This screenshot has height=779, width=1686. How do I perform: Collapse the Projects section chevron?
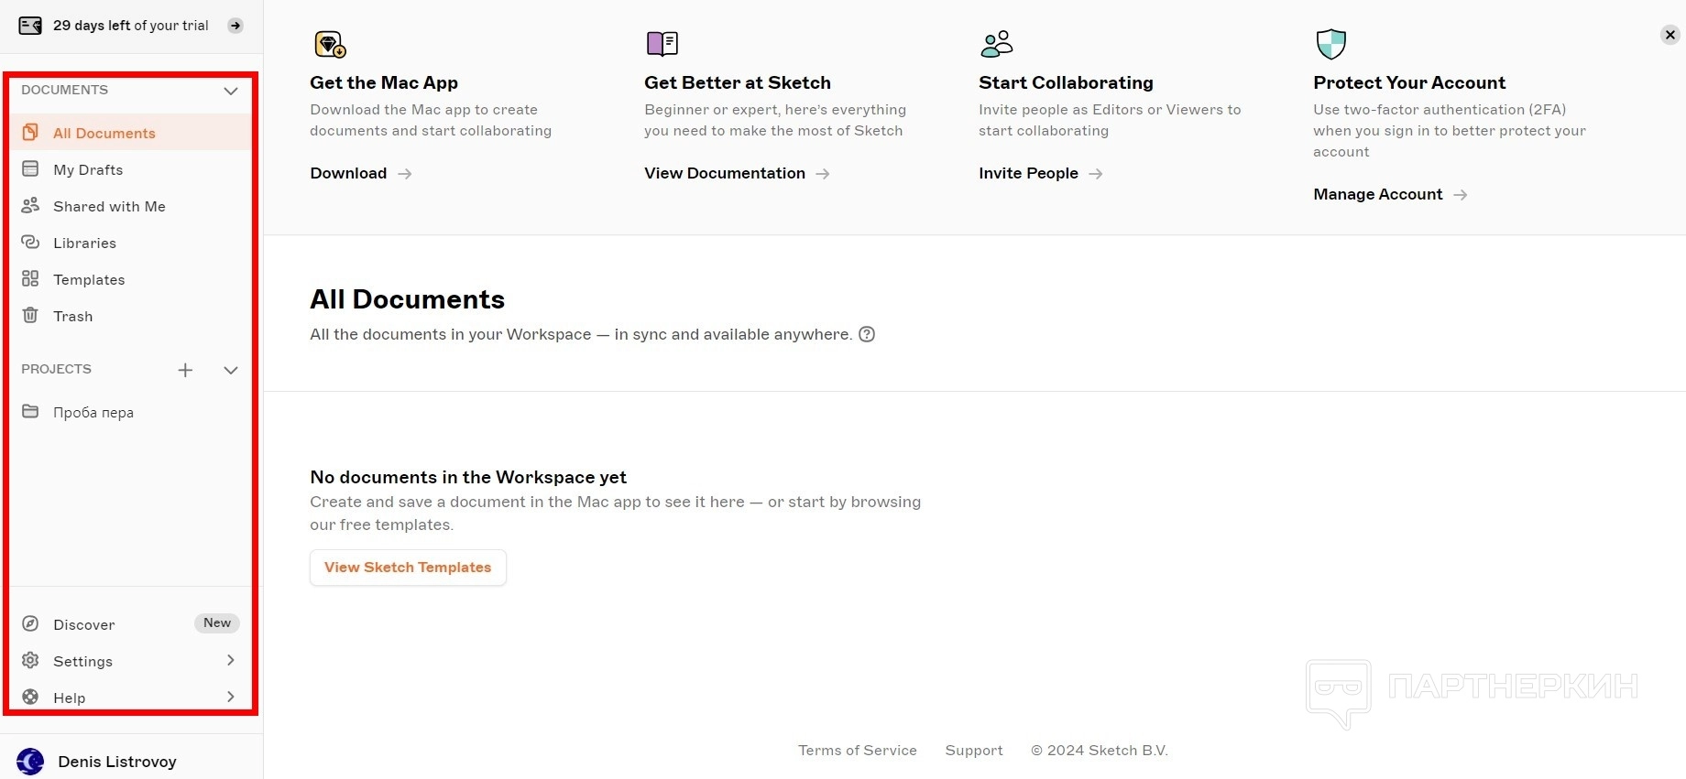[x=231, y=370]
